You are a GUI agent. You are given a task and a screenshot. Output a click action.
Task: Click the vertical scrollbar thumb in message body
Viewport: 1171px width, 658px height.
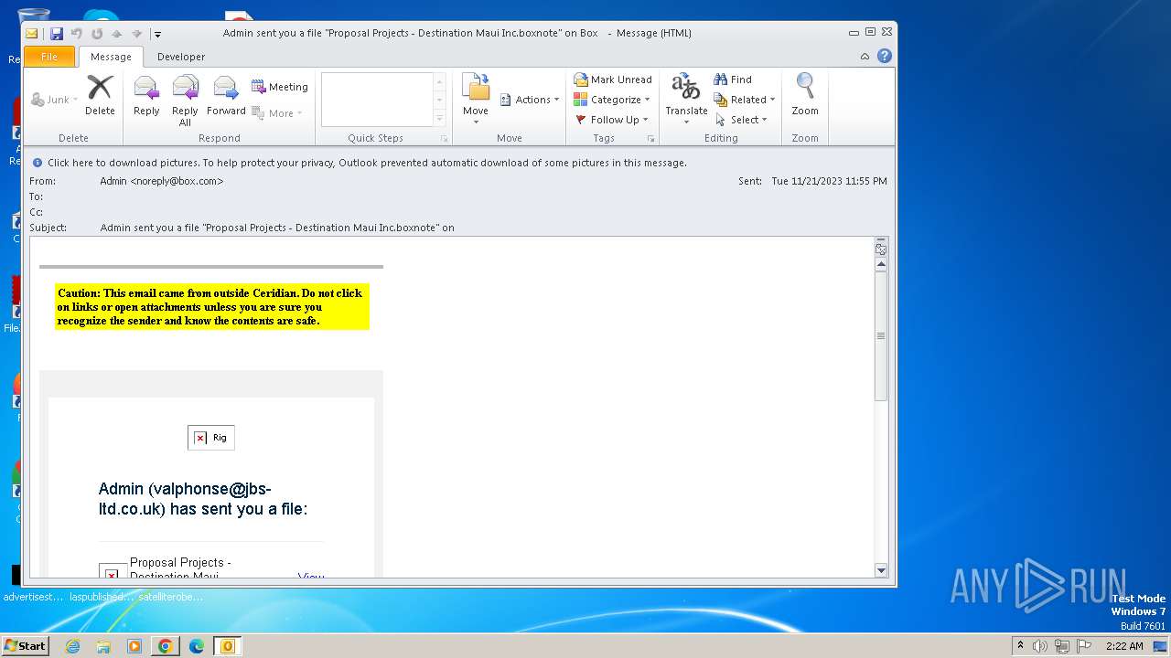(881, 335)
